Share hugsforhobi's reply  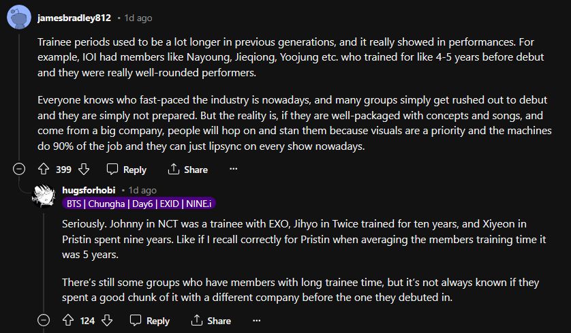pos(211,320)
